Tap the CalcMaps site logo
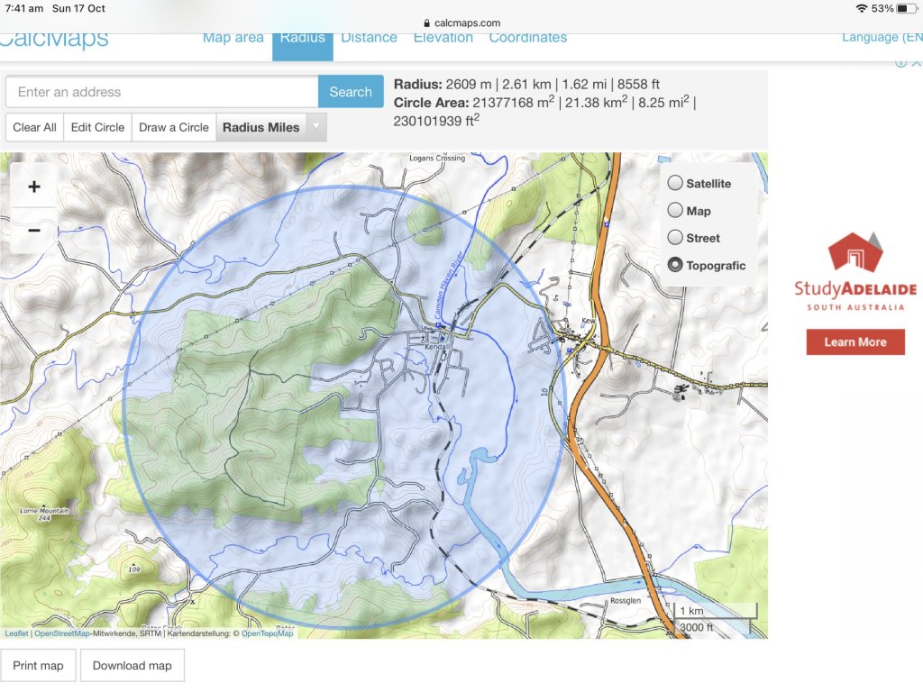The height and width of the screenshot is (692, 923). (54, 39)
